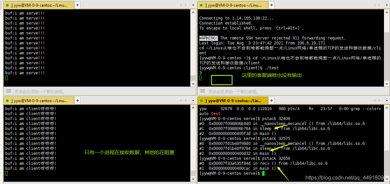Image resolution: width=390 pixels, height=184 pixels.
Task: Click quick-button menu icon under SSH login pane
Action: [202, 92]
